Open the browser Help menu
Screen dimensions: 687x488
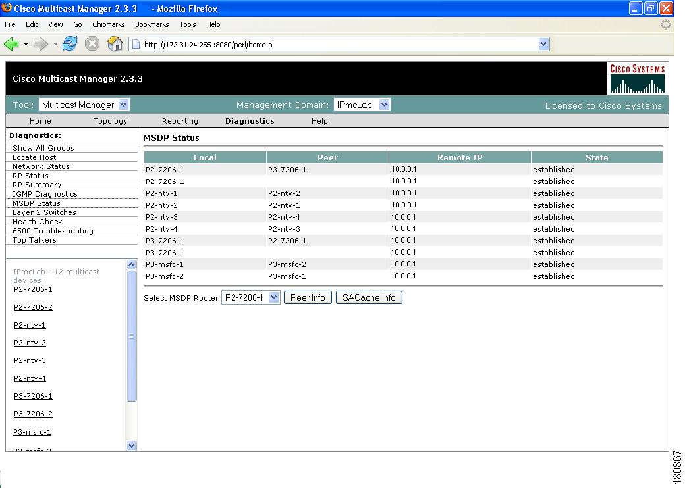213,24
